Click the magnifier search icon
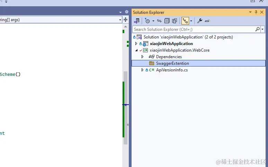Screen dimensions: 268x167 (257, 29)
